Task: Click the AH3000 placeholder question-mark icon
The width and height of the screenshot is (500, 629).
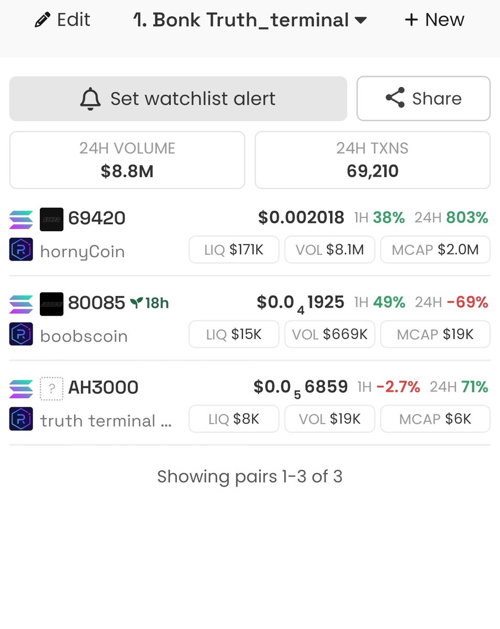Action: click(51, 389)
